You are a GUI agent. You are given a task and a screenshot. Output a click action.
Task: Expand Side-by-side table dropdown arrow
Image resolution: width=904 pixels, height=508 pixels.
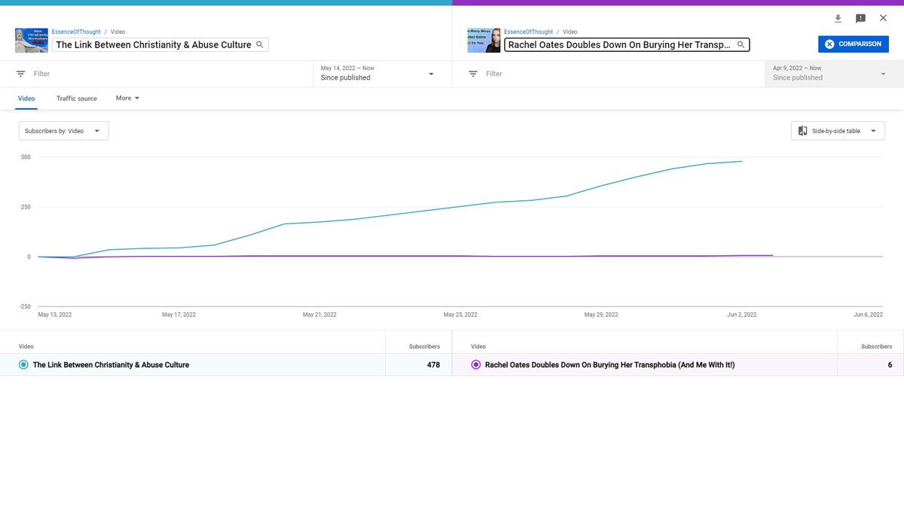pos(873,131)
